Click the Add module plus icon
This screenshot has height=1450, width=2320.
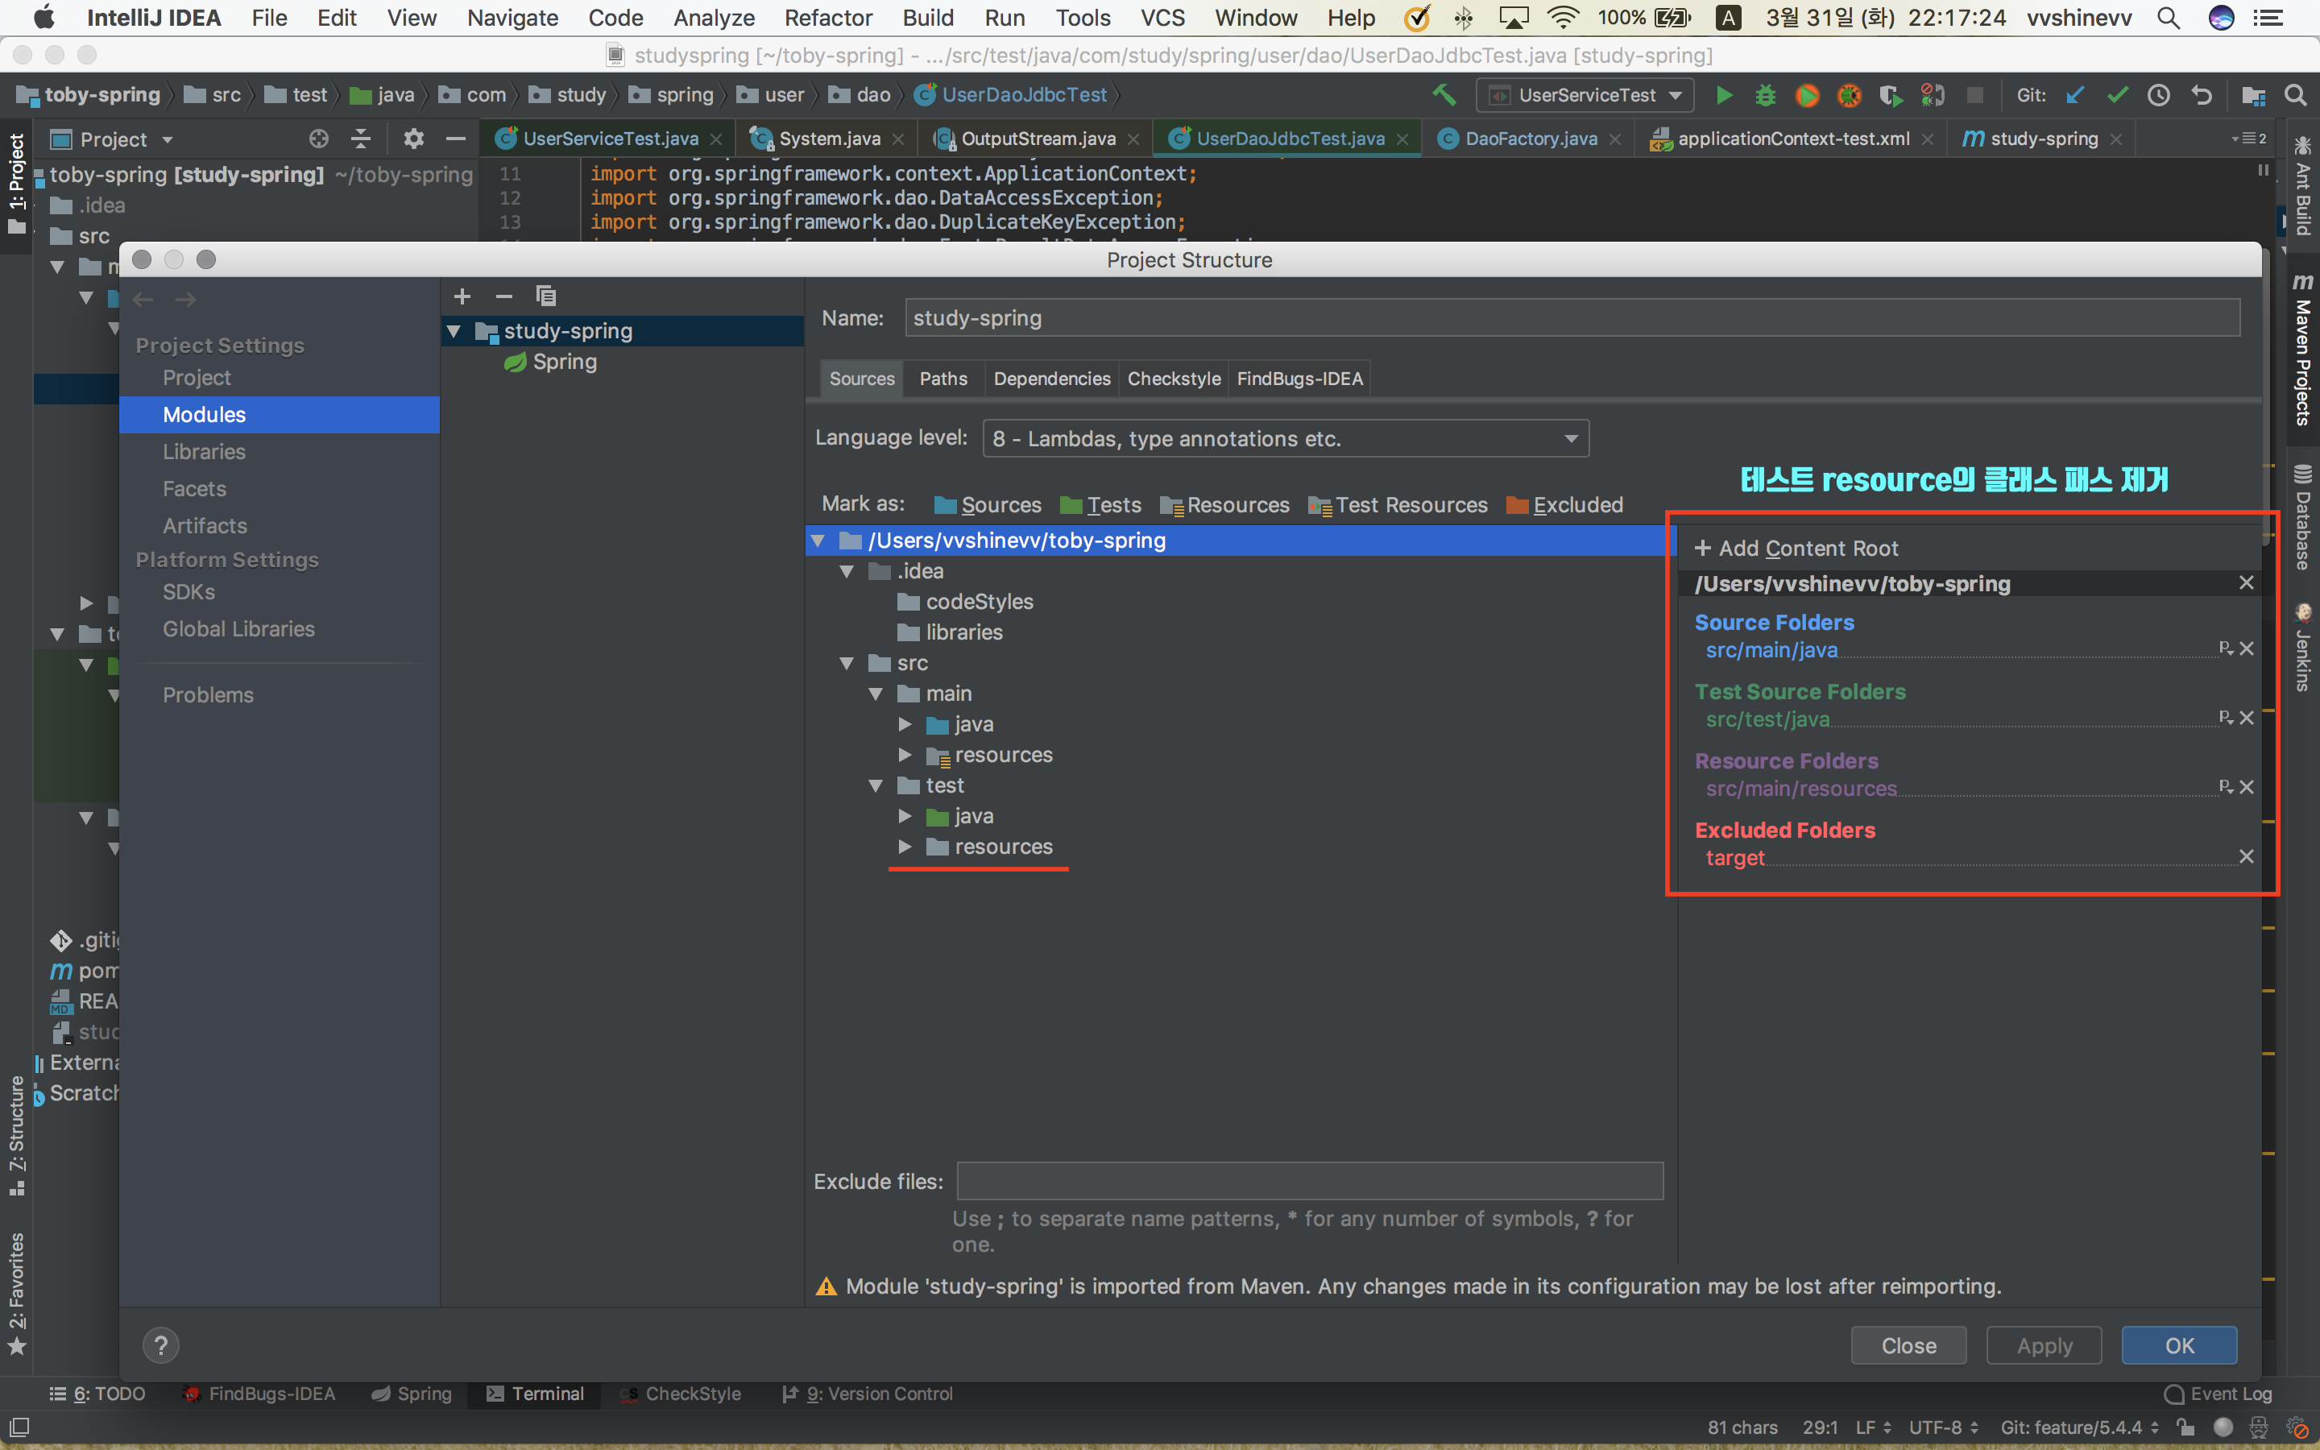coord(462,296)
